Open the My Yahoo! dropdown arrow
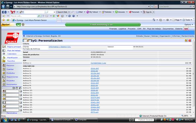Viewport: 196px width, 123px height. point(100,12)
